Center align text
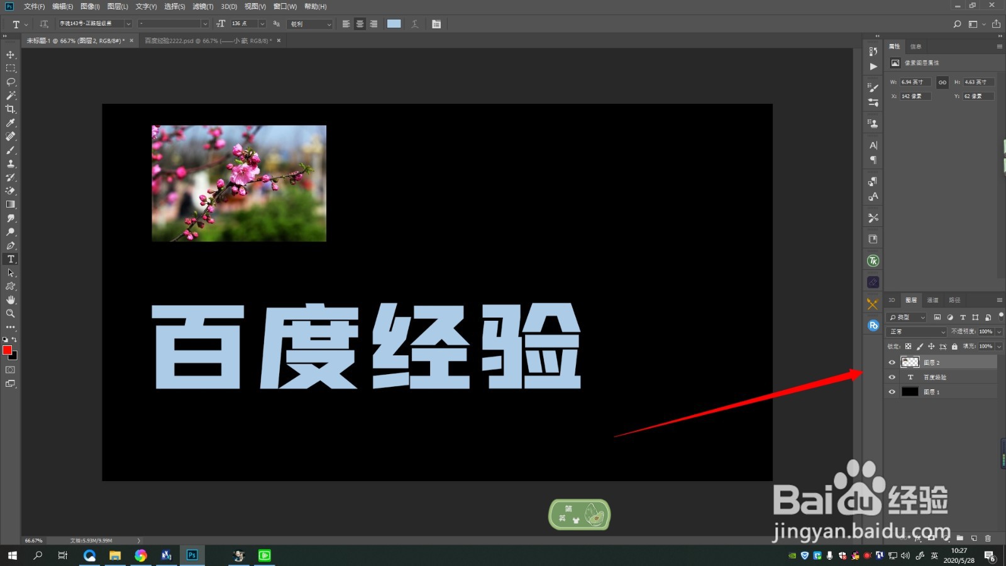The image size is (1006, 566). tap(360, 24)
